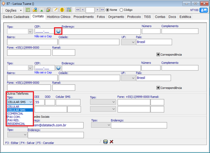Choose COMERCIAL from phone type list

click(x=15, y=114)
